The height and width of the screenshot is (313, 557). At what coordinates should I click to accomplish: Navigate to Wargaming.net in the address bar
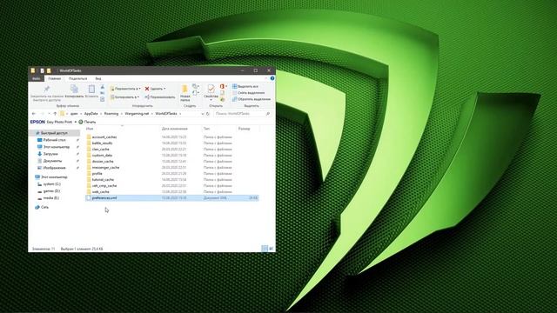click(x=137, y=114)
